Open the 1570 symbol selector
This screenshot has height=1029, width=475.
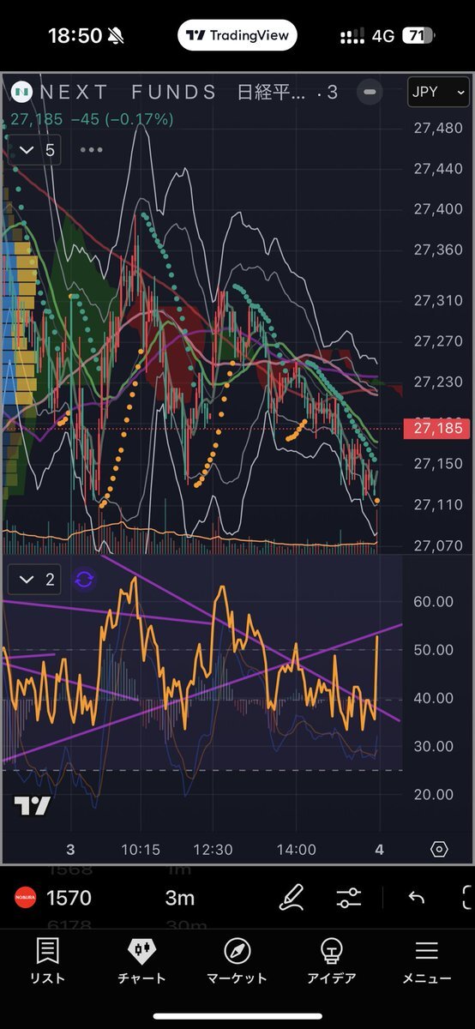tap(69, 898)
